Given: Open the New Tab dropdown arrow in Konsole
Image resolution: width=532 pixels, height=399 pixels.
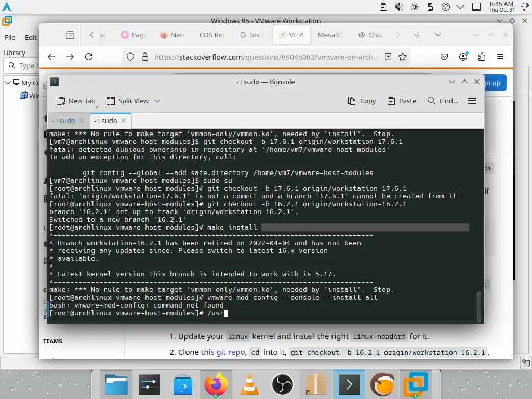Looking at the screenshot, I should pyautogui.click(x=97, y=107).
